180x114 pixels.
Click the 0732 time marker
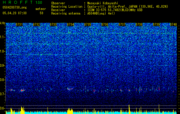pyautogui.click(x=36, y=25)
